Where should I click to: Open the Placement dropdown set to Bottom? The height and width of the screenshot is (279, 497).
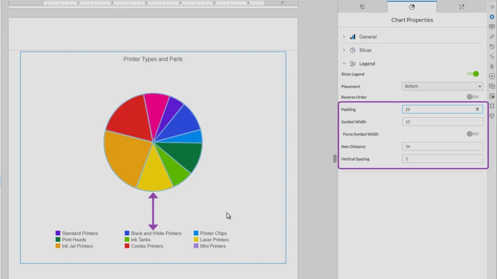tap(442, 86)
